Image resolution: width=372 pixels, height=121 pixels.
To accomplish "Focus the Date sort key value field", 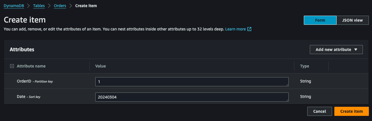I will click(x=192, y=97).
